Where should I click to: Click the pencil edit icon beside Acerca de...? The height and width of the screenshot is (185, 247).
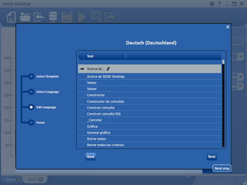click(108, 69)
